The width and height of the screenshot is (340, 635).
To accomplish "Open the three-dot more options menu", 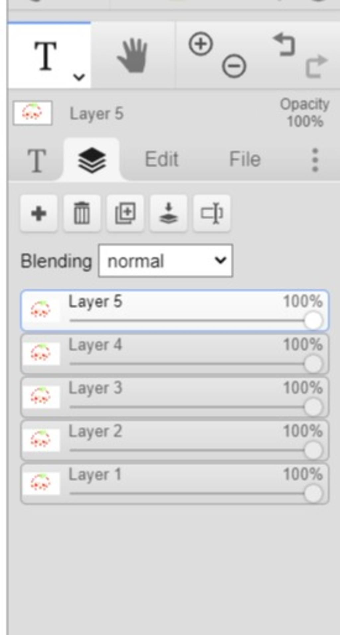I will [315, 160].
